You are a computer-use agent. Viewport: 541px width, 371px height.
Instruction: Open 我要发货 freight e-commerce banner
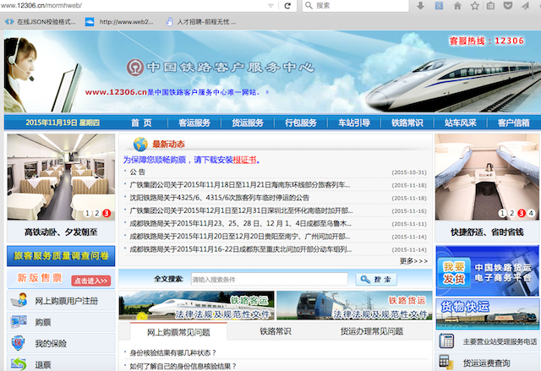[x=487, y=271]
